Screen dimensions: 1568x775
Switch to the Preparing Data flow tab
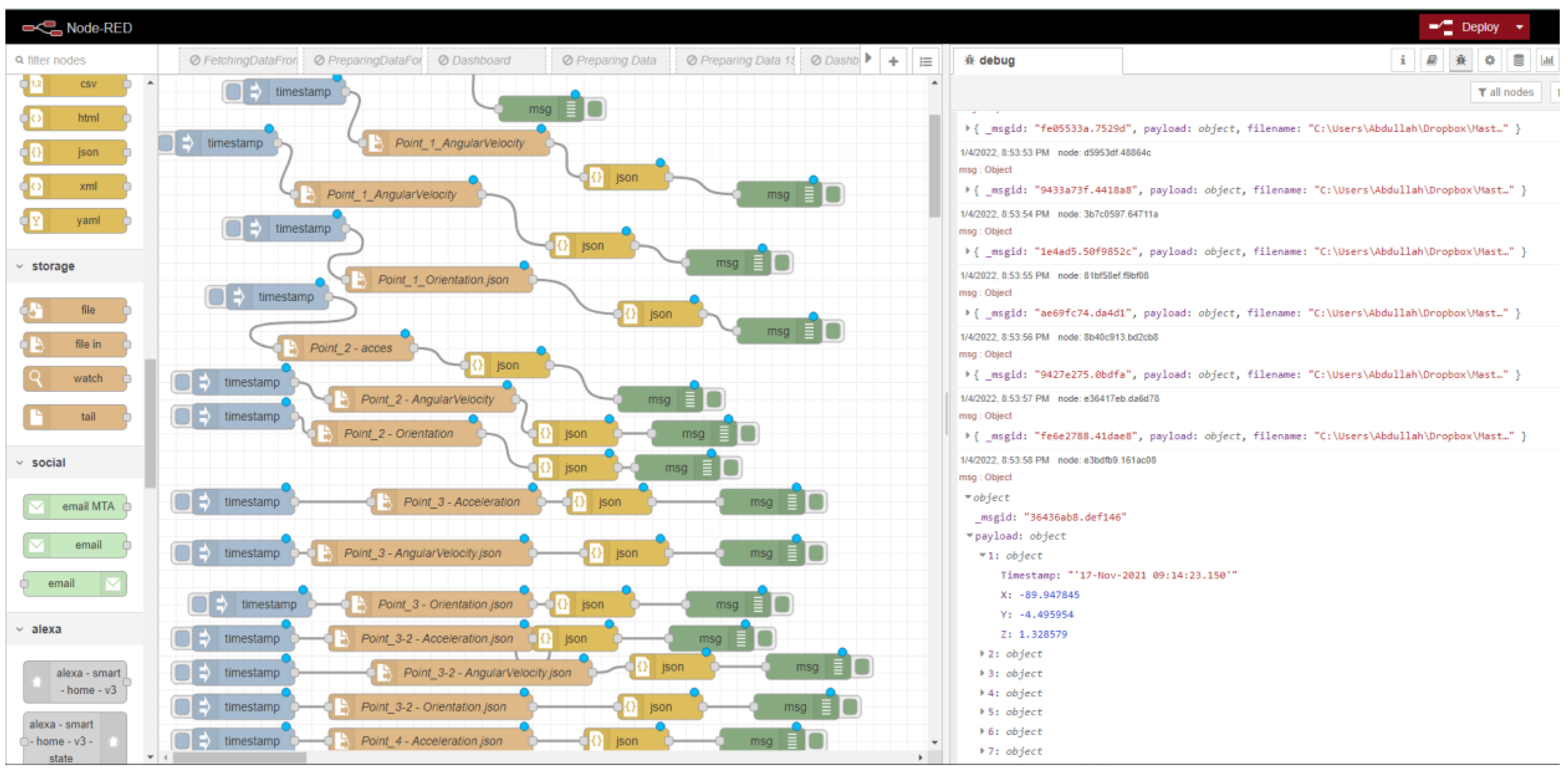click(x=609, y=60)
